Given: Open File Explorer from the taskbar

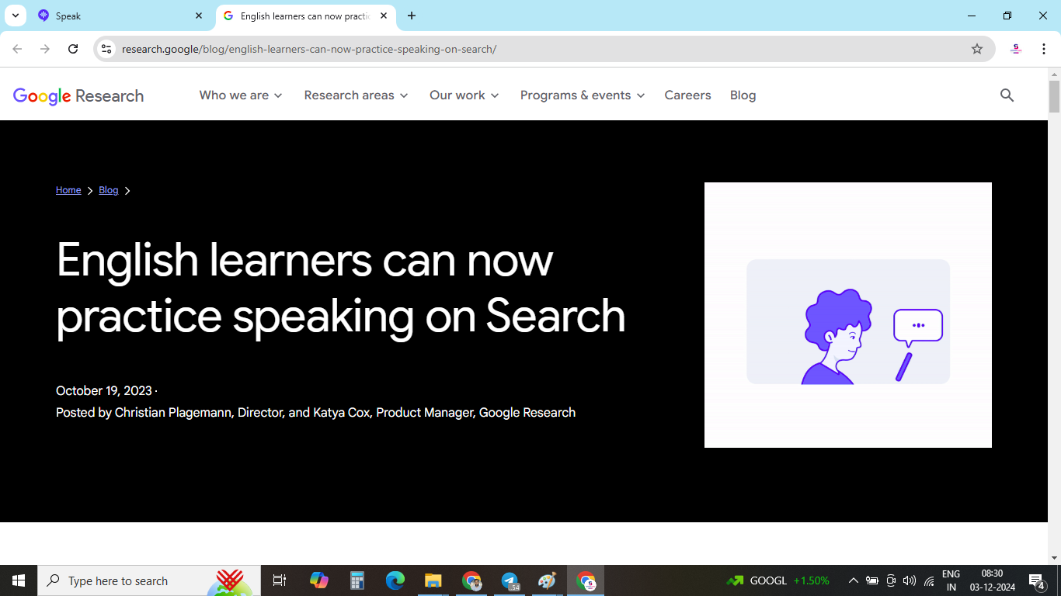Looking at the screenshot, I should pyautogui.click(x=433, y=580).
